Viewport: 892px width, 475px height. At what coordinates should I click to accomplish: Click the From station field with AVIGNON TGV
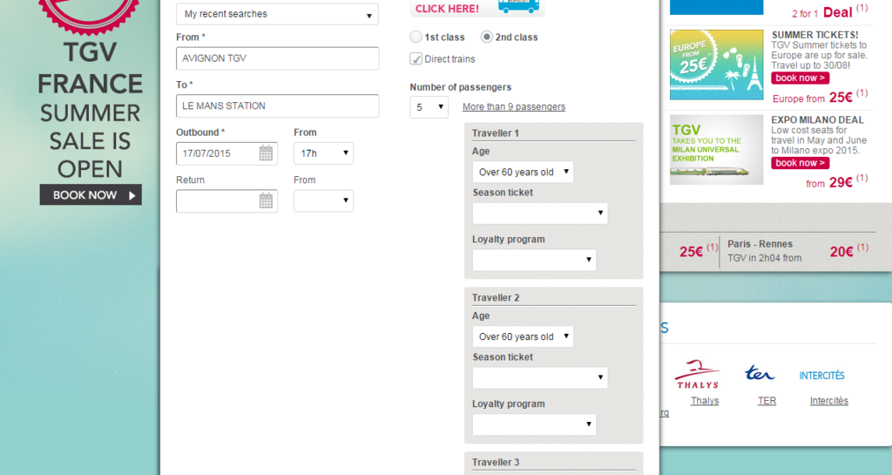278,58
